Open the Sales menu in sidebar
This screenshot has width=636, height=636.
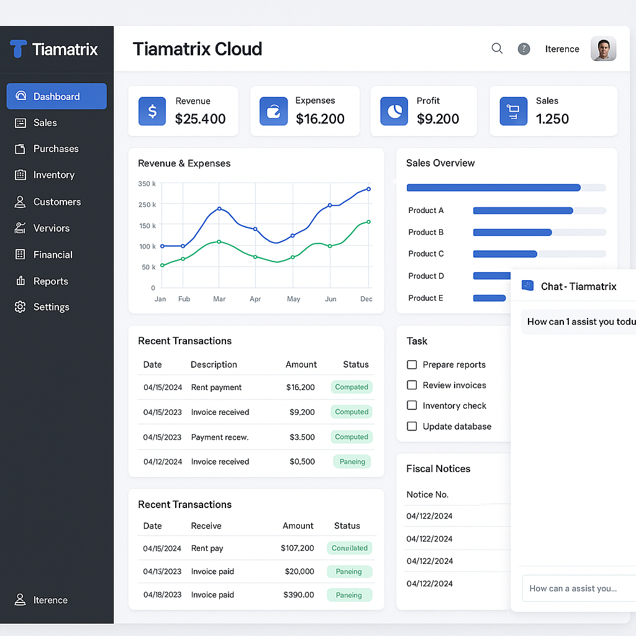click(45, 123)
